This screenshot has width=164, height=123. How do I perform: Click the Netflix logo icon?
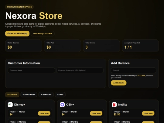coord(114,105)
